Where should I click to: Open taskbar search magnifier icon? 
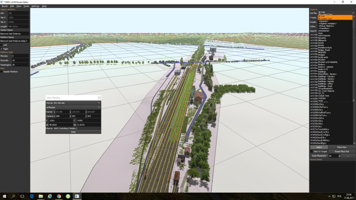point(14,196)
